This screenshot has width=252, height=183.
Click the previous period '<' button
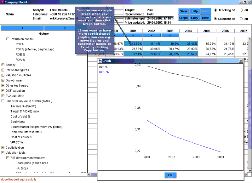coord(22,28)
